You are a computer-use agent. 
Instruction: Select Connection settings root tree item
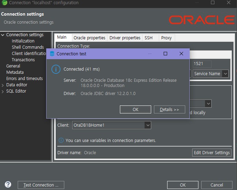[x=25, y=35]
